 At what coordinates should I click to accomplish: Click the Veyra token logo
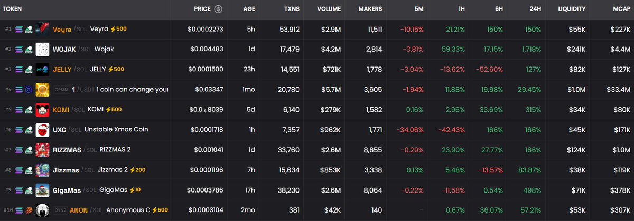click(43, 30)
